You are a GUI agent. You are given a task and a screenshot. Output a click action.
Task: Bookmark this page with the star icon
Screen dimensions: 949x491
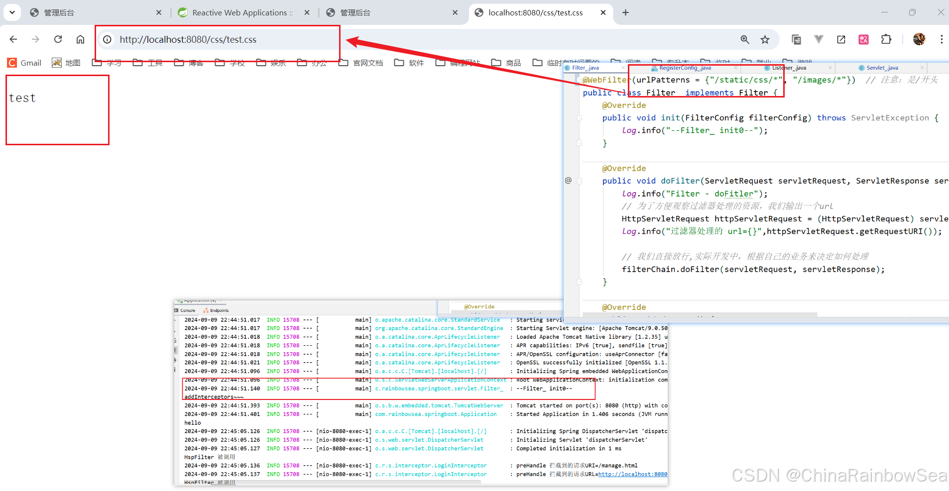click(765, 39)
